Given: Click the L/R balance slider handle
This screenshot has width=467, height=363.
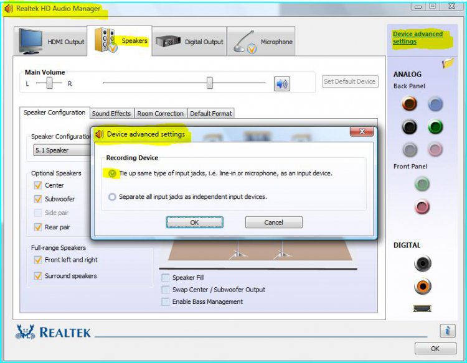Looking at the screenshot, I should tap(49, 83).
